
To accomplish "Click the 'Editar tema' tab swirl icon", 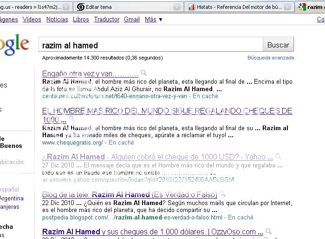I will (81, 7).
